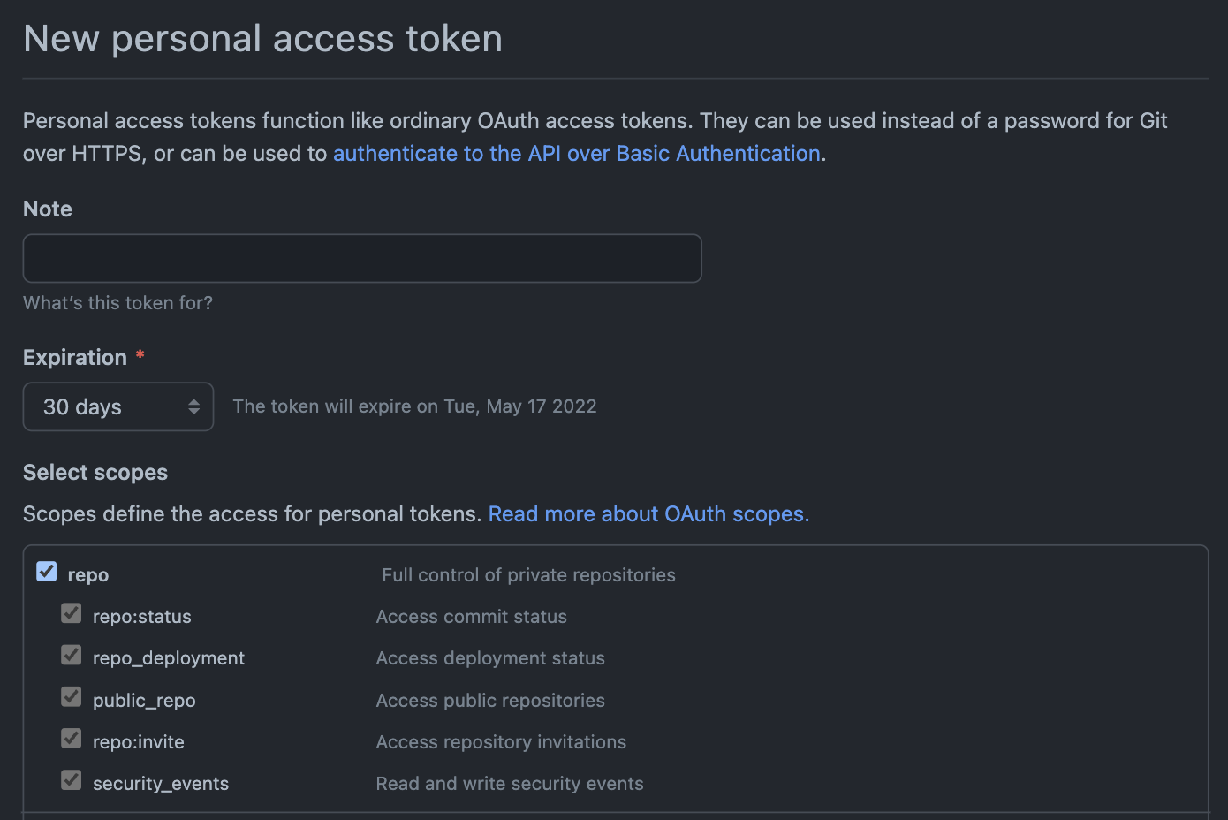
Task: Click the repo_deployment scope label
Action: 169,658
